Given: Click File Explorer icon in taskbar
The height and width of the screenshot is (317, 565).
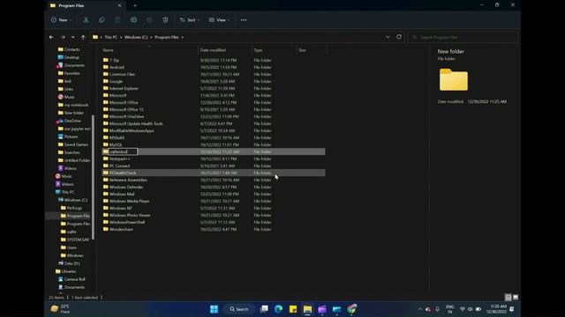Looking at the screenshot, I should 307,309.
